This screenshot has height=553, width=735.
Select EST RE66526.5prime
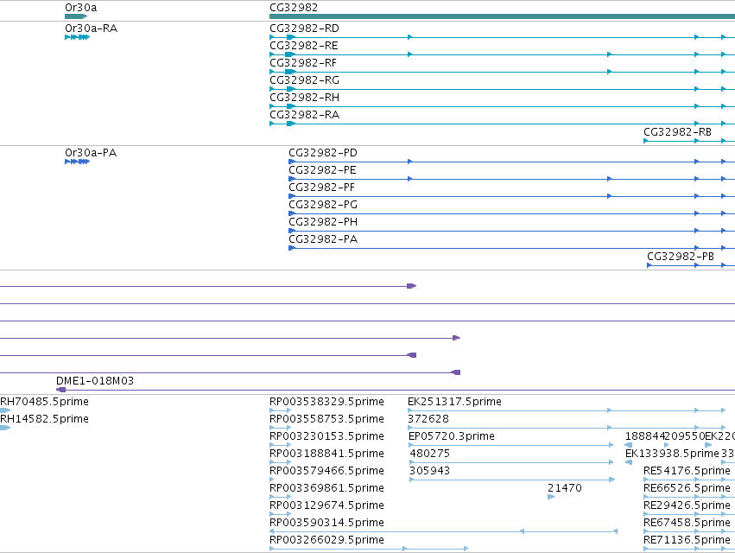tap(687, 488)
